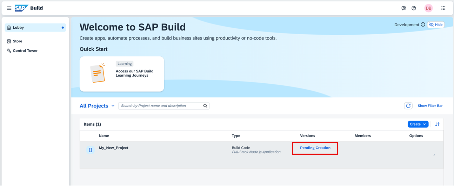The height and width of the screenshot is (189, 454).
Task: Open the hamburger navigation menu
Action: pos(9,8)
